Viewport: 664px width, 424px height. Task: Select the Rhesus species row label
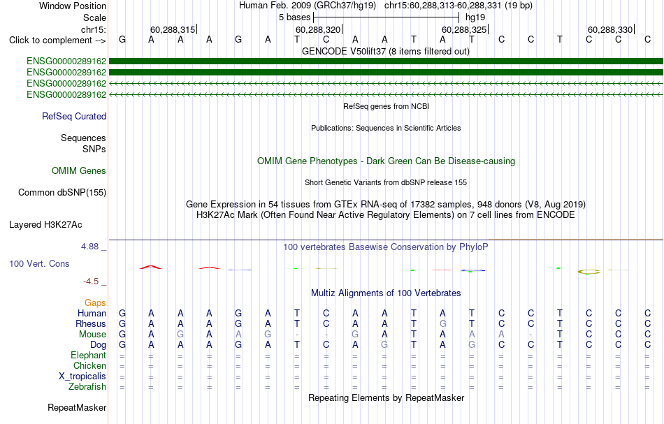[91, 323]
